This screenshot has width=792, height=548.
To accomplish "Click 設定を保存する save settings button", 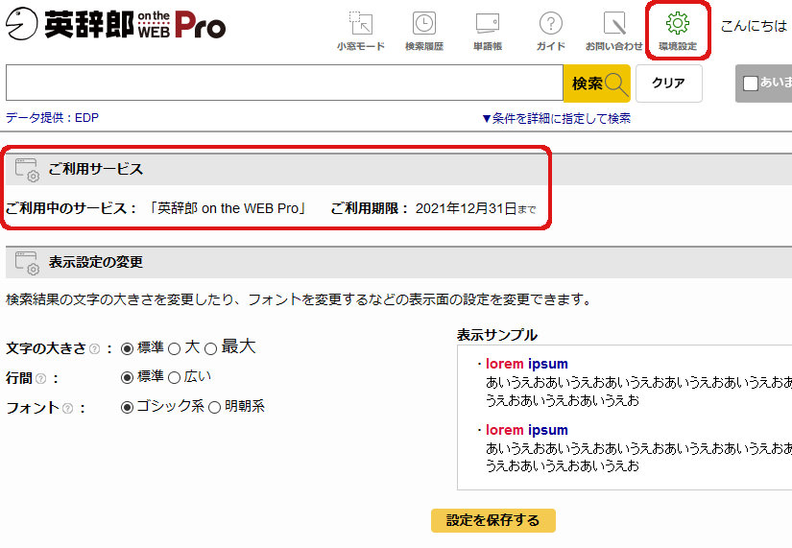I will (493, 520).
